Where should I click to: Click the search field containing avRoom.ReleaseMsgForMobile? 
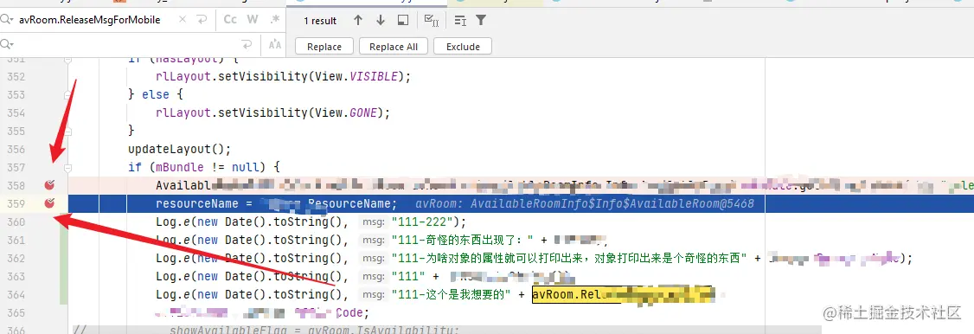click(x=89, y=20)
